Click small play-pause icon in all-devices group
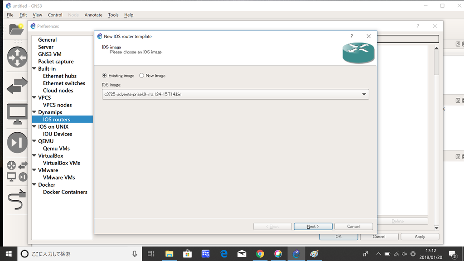The width and height of the screenshot is (464, 261). pyautogui.click(x=23, y=177)
